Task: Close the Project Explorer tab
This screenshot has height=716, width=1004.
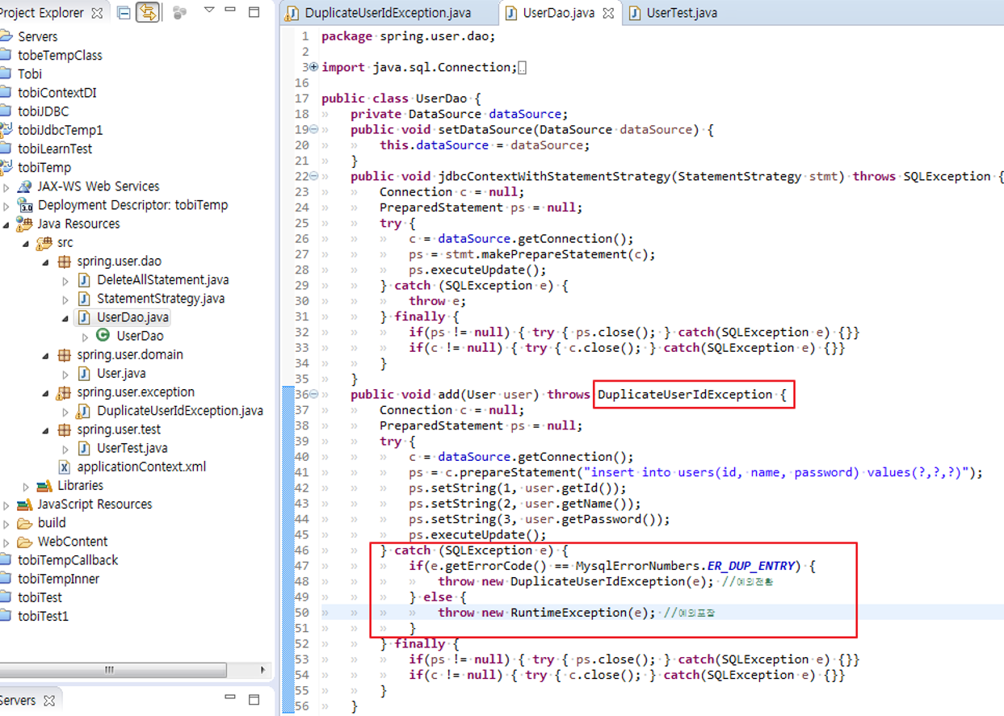Action: click(97, 13)
